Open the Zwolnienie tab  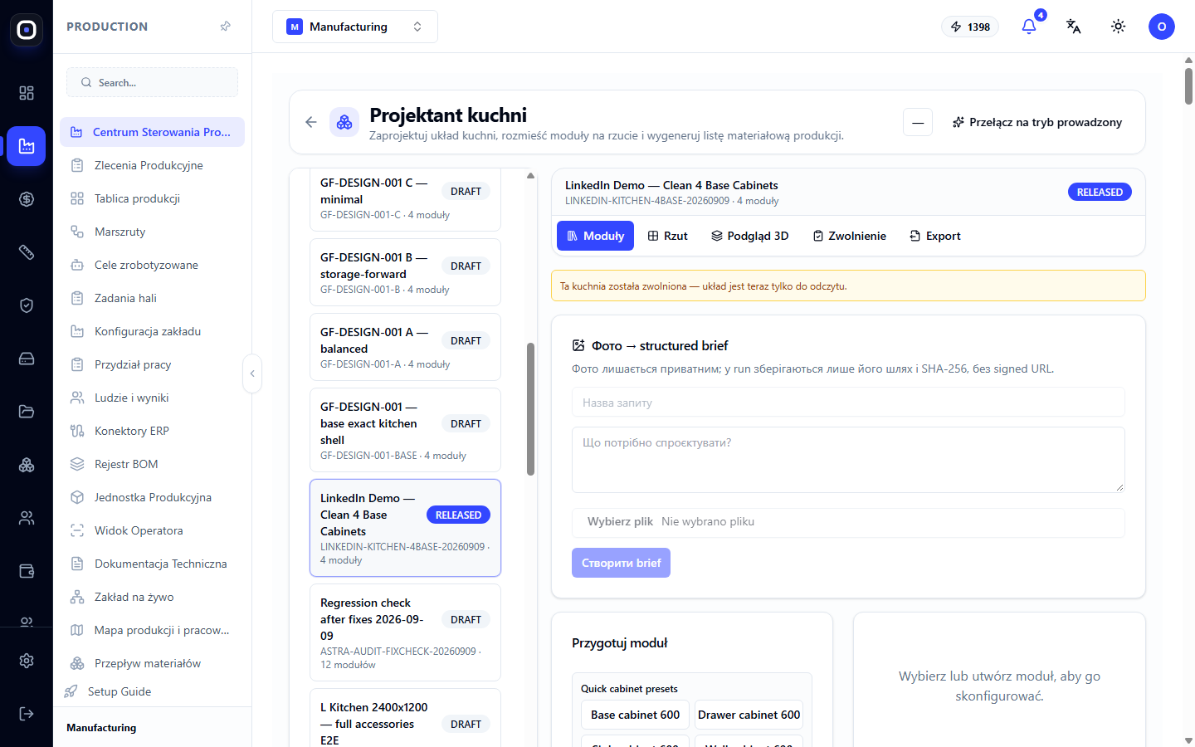849,236
